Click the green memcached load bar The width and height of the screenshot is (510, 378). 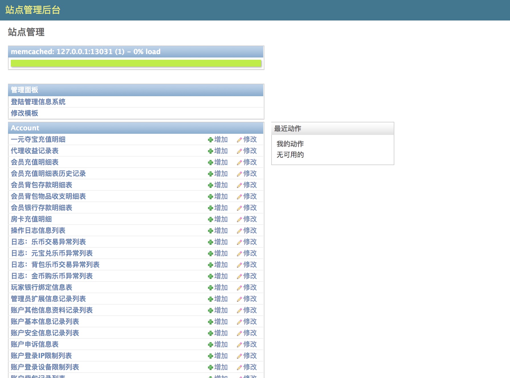click(x=136, y=63)
